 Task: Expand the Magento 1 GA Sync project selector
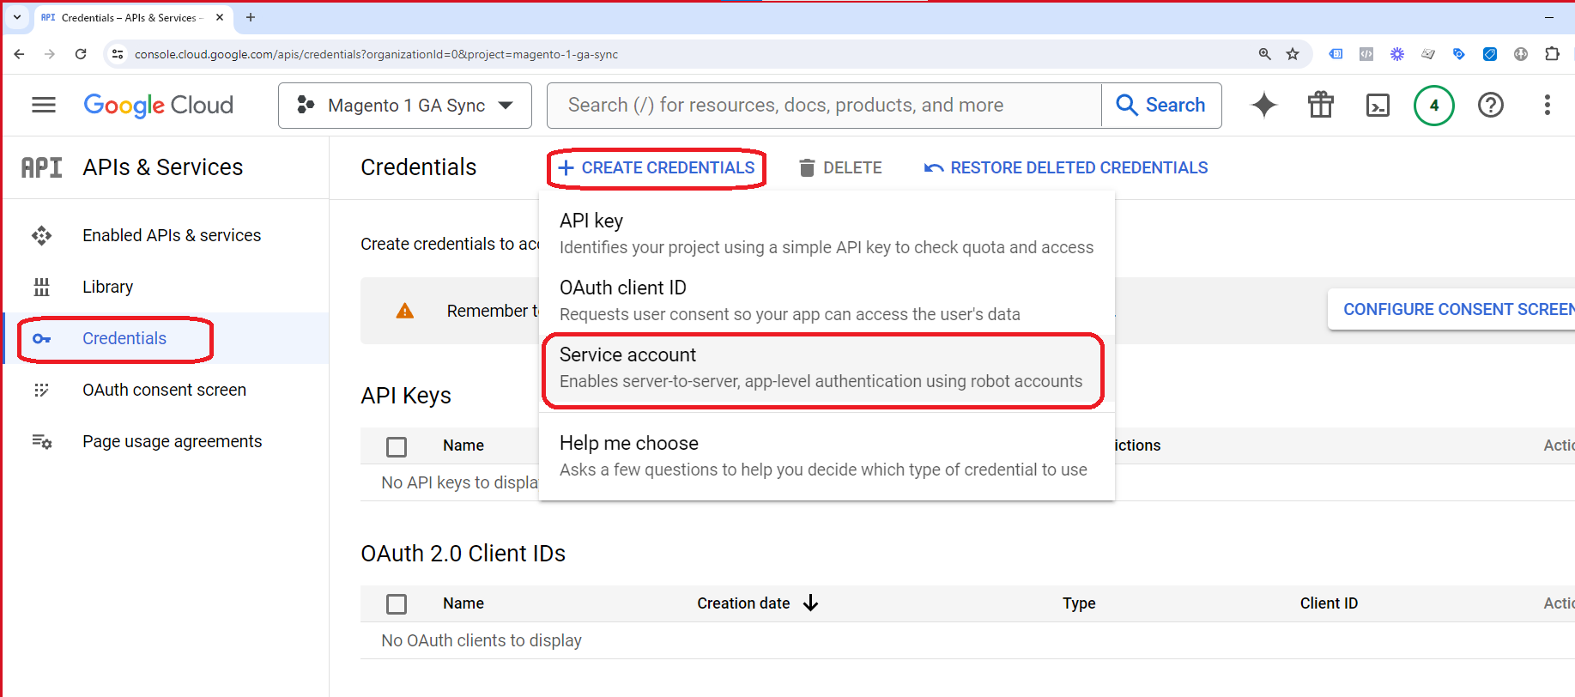pyautogui.click(x=405, y=106)
